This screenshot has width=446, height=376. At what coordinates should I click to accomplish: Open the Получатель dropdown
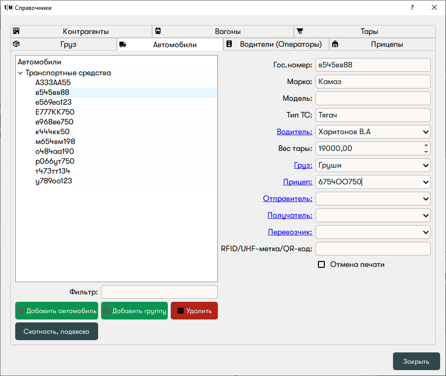425,215
